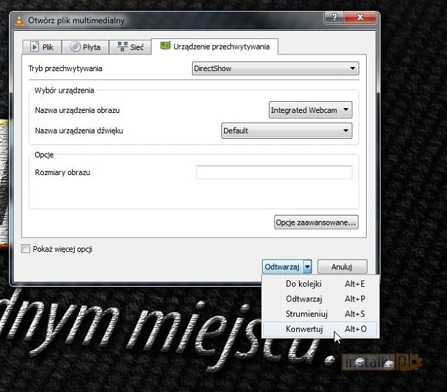
Task: Expand the DirectShow capture mode dropdown
Action: click(275, 69)
